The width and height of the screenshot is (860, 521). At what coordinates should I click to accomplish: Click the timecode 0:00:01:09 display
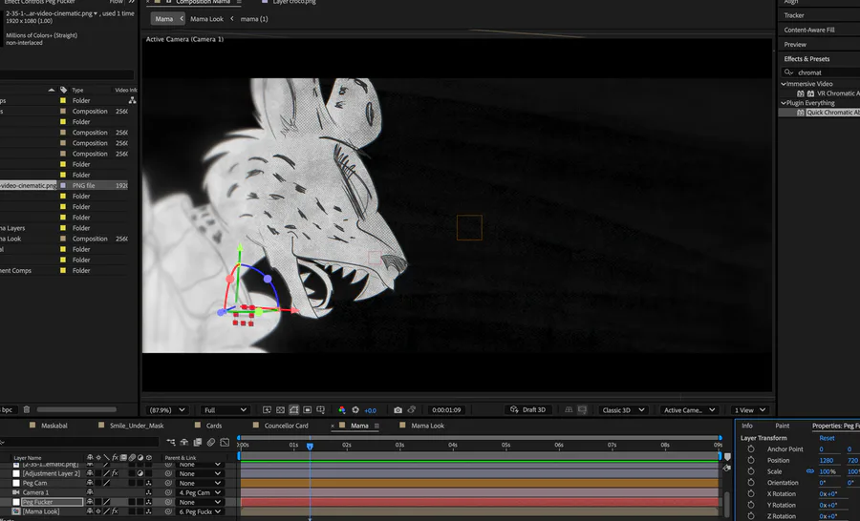[x=446, y=409]
